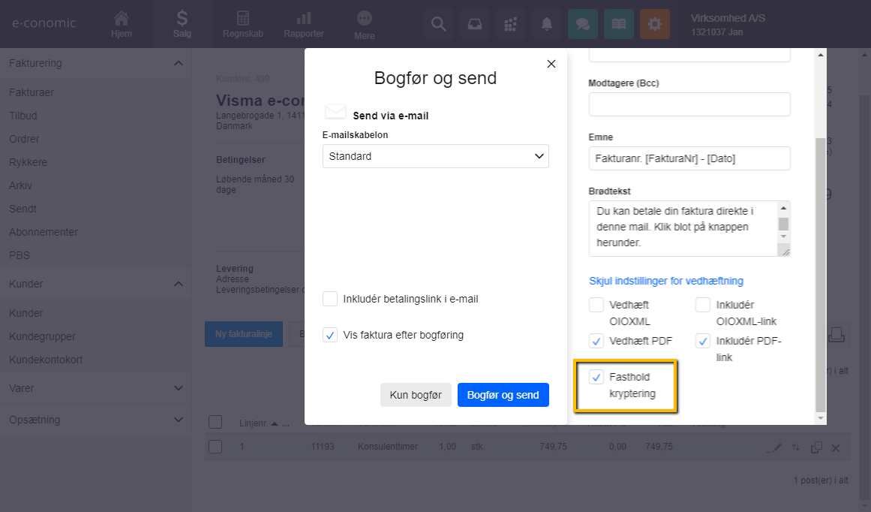Screen dimensions: 871x512
Task: Open the Regnskab top menu
Action: pos(242,24)
